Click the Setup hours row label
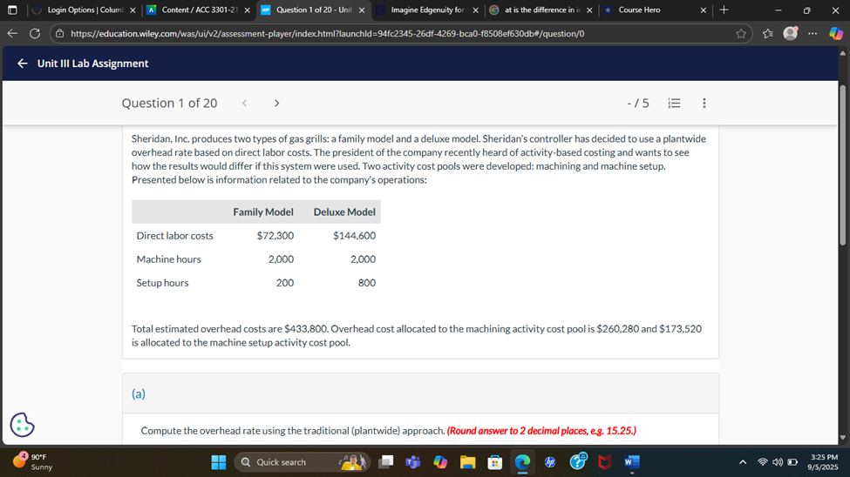Image resolution: width=850 pixels, height=477 pixels. [163, 283]
